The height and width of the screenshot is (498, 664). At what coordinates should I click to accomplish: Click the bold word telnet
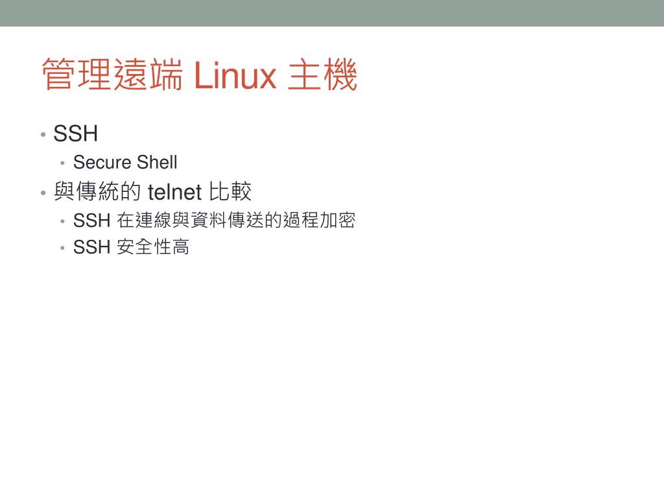tap(174, 192)
